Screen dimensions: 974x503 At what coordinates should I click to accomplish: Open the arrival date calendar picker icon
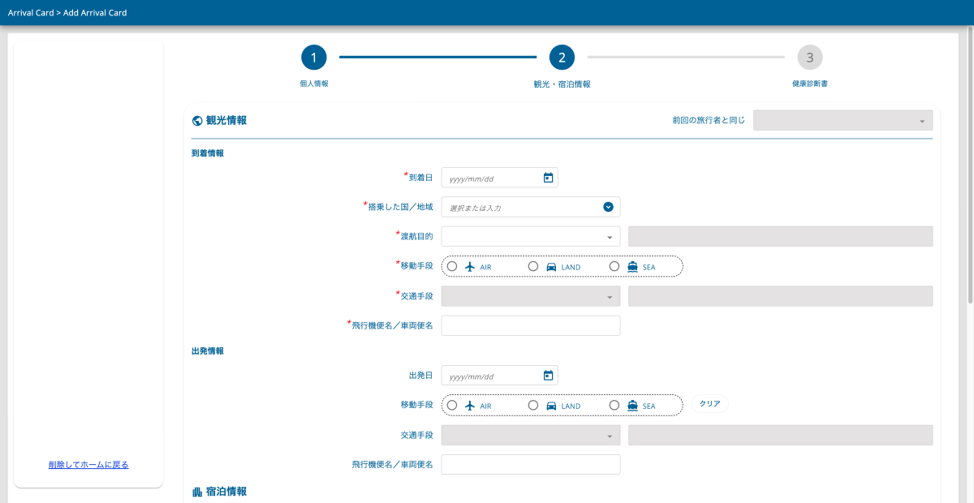(548, 178)
